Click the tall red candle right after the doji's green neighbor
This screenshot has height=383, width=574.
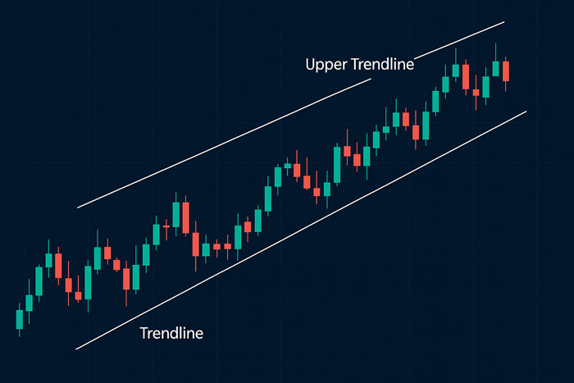186,217
